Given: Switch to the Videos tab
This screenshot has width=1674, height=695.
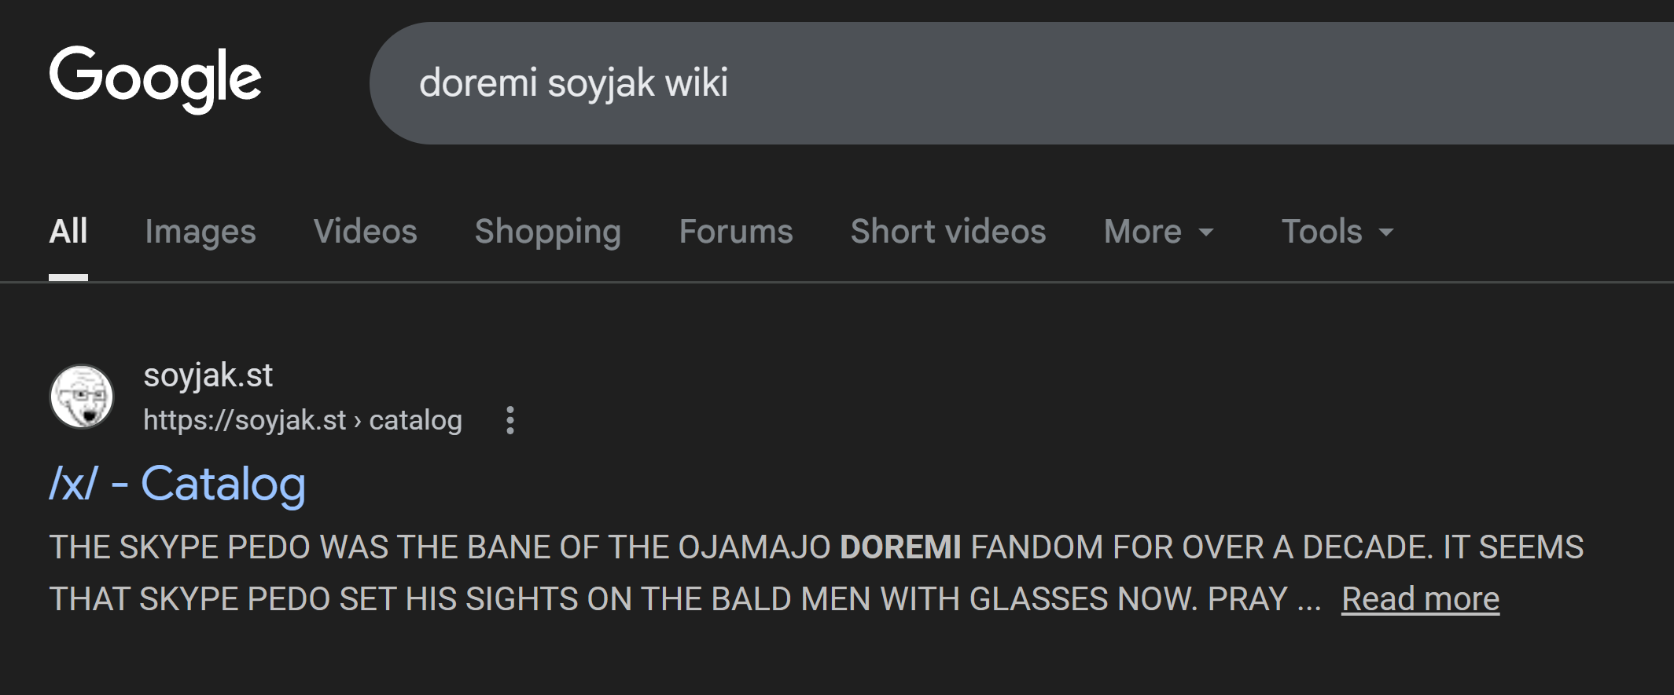Looking at the screenshot, I should tap(365, 232).
